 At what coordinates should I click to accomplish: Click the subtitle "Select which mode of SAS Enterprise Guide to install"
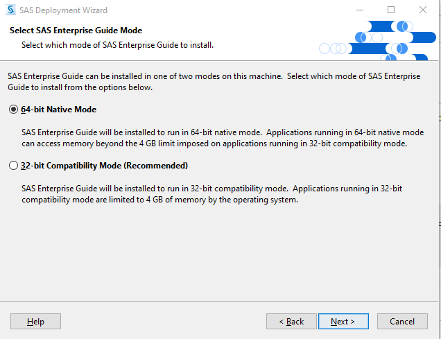pyautogui.click(x=117, y=45)
